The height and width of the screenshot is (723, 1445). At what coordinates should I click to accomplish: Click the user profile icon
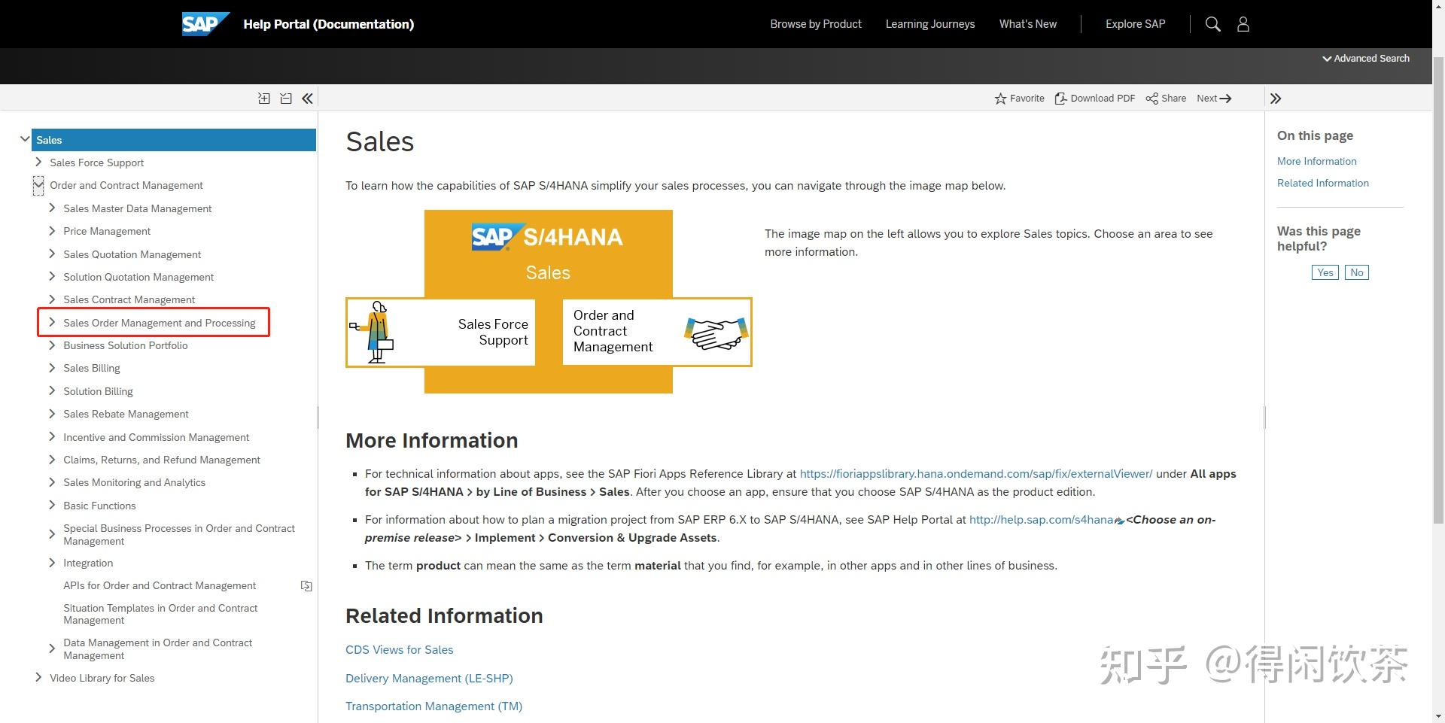pyautogui.click(x=1243, y=23)
